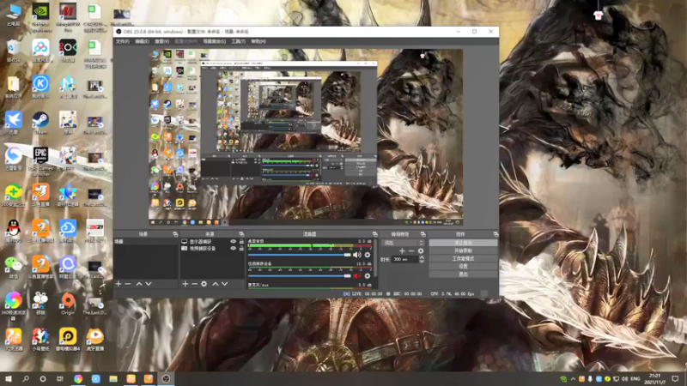The width and height of the screenshot is (687, 386).
Task: Remove the selected source with the Sources minus button
Action: click(x=194, y=284)
